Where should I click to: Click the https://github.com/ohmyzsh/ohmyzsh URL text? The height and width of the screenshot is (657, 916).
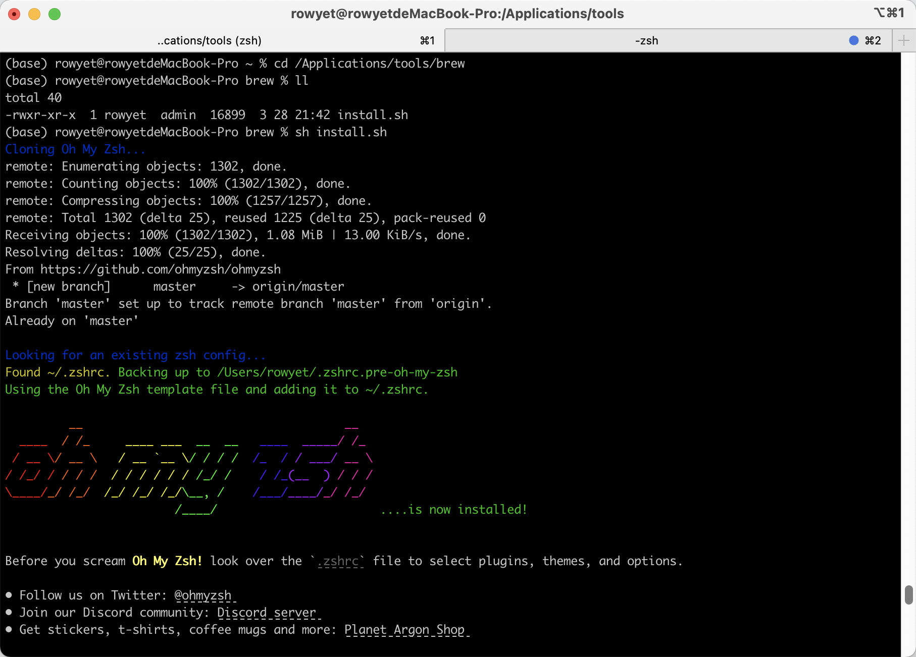pos(161,269)
